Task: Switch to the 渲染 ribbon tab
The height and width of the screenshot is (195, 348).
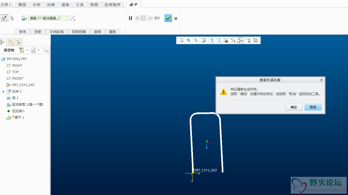Action: click(x=65, y=5)
